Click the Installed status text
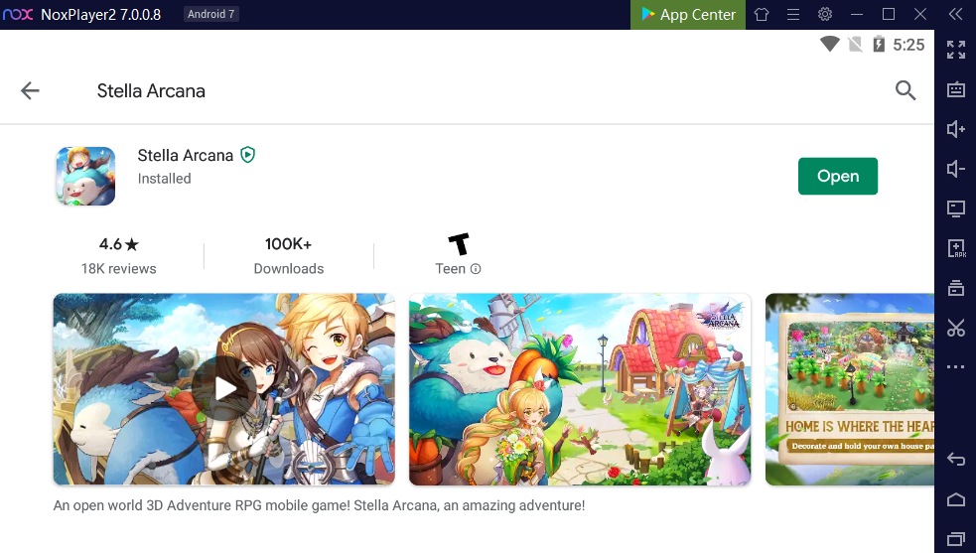The height and width of the screenshot is (553, 976). [165, 179]
